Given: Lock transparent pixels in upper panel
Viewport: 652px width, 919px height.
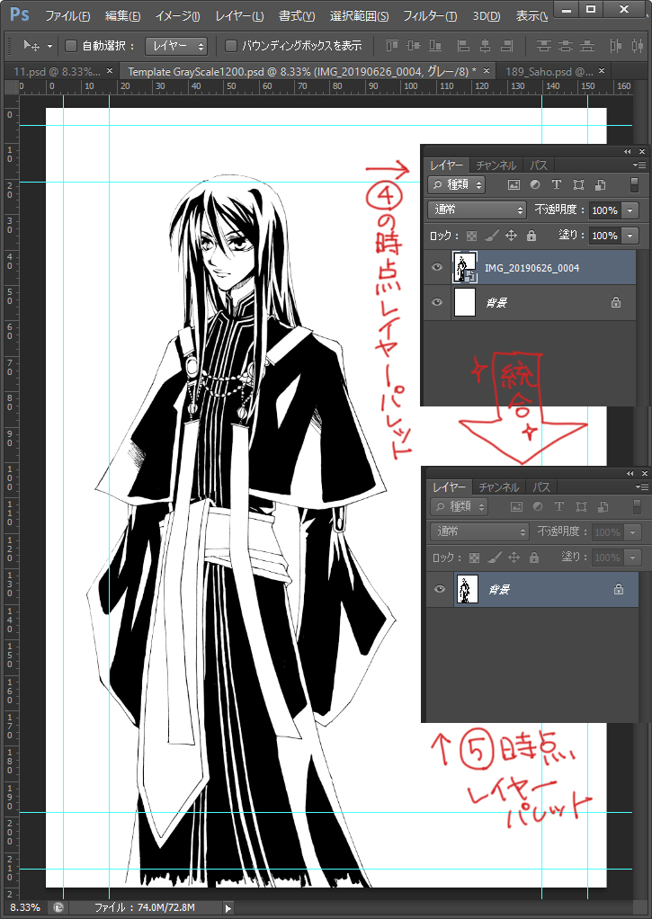Looking at the screenshot, I should (471, 235).
